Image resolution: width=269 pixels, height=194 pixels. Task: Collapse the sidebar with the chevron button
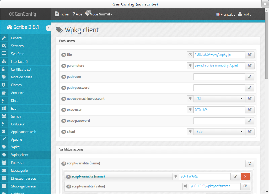click(x=49, y=28)
